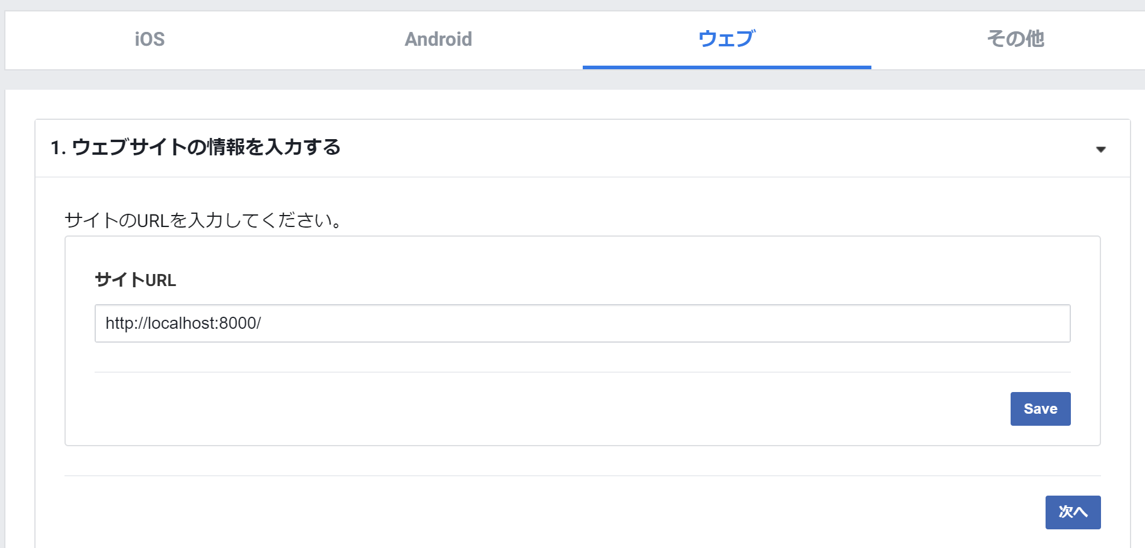Click the blank area left of Save button
The image size is (1145, 548).
point(542,409)
